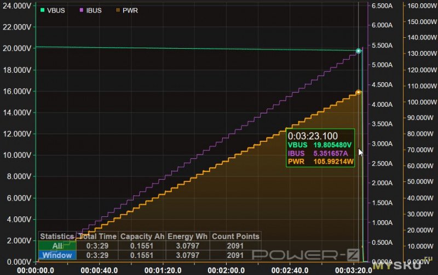The height and width of the screenshot is (275, 438).
Task: Click the PWR cursor marker on the orange line
Action: pos(359,92)
